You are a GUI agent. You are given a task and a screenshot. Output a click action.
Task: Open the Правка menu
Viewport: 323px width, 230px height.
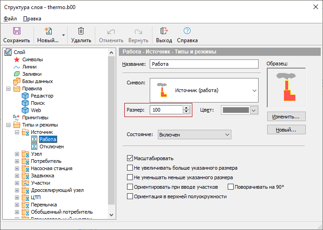coord(32,19)
